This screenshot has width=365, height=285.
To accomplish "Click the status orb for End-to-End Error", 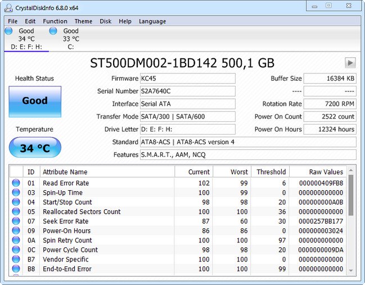I will 16,269.
